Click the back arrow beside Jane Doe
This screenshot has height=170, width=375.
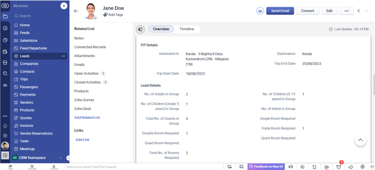pyautogui.click(x=76, y=11)
